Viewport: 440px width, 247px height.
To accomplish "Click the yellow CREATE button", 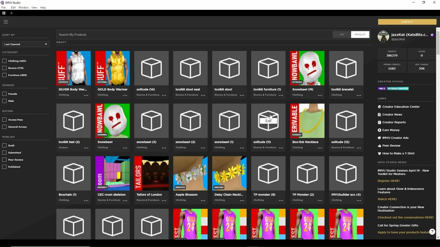I will tap(407, 22).
